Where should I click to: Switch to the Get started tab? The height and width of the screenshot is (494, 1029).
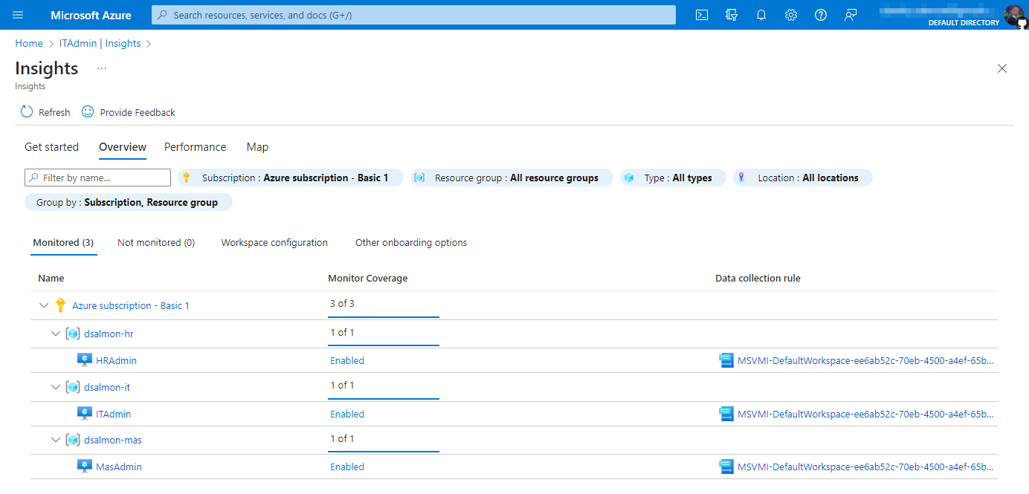(x=51, y=147)
